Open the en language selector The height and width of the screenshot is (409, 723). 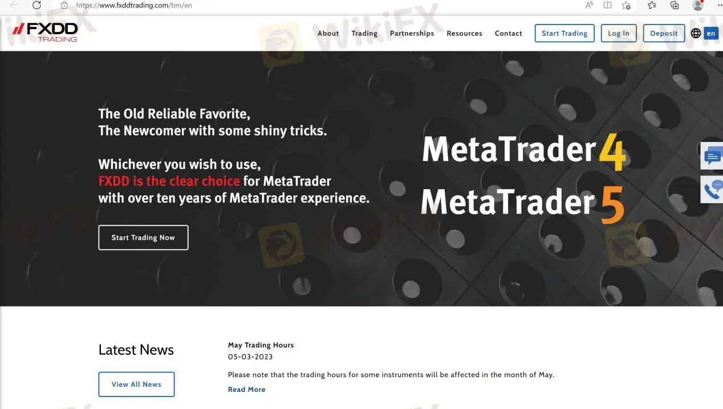tap(711, 33)
